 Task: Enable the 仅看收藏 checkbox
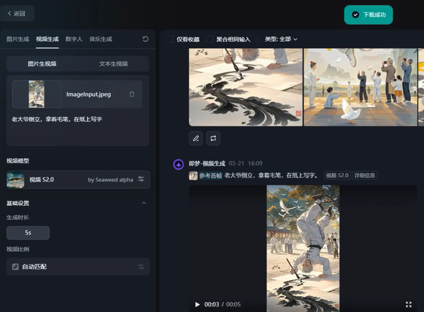170,39
